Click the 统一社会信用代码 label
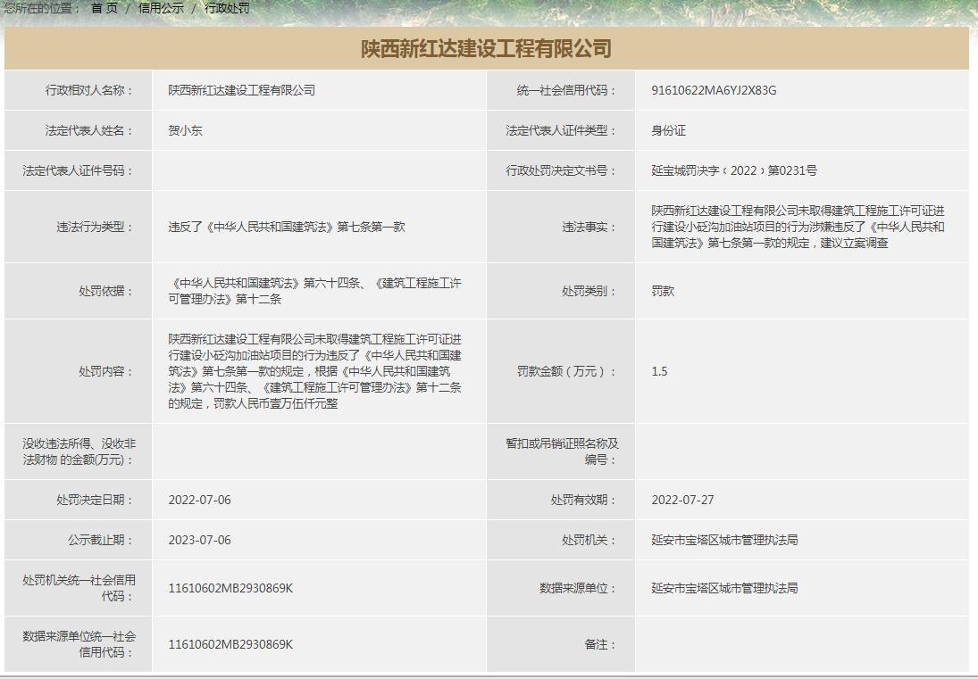Screen dimensions: 978x679 click(566, 90)
